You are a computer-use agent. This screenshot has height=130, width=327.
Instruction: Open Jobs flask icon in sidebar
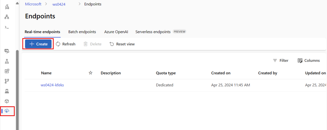click(7, 61)
